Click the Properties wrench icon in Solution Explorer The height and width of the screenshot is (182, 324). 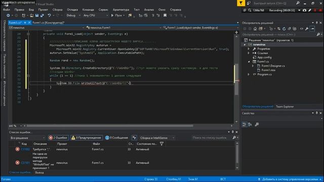click(307, 29)
